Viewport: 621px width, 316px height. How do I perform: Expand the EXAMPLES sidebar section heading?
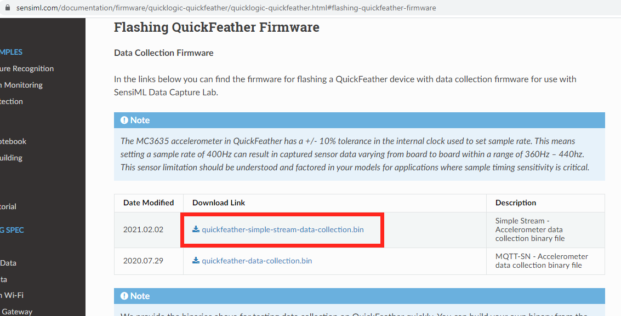pos(11,52)
